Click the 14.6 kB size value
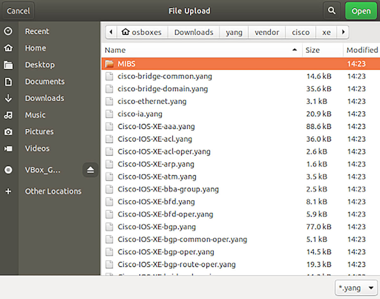380x299 pixels. [319, 76]
